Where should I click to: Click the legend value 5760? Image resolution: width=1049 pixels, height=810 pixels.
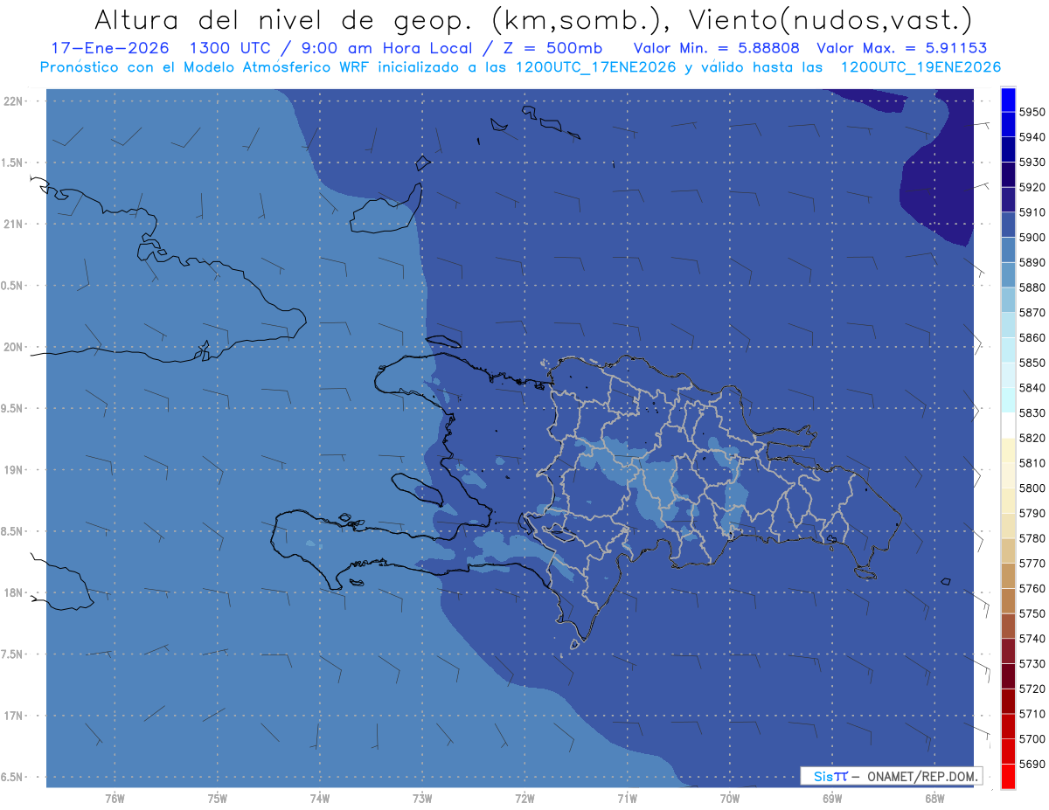(1032, 588)
